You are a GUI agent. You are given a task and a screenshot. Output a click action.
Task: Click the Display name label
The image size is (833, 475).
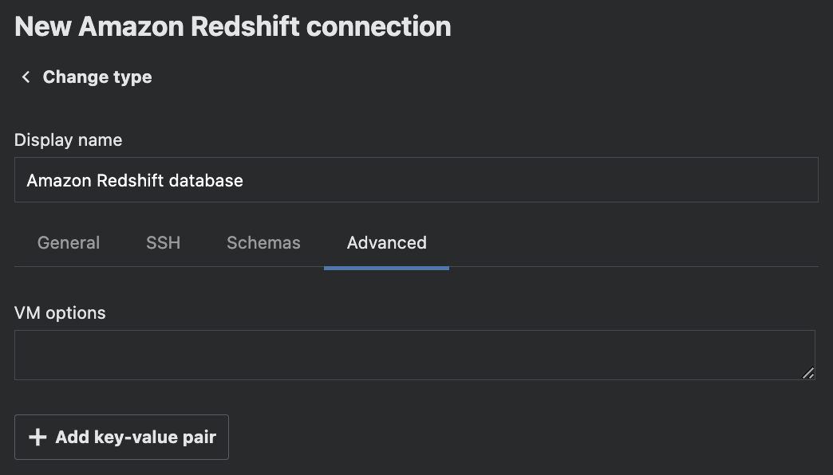coord(68,139)
